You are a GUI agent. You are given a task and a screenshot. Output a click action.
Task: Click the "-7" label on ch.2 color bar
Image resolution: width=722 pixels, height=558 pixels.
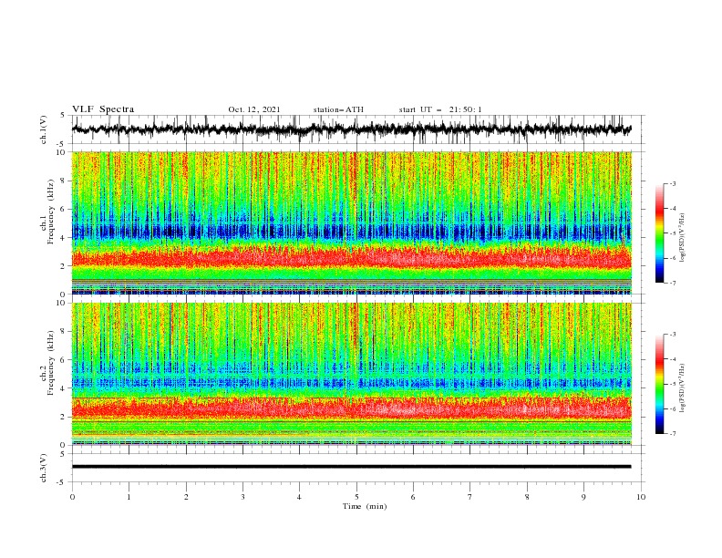(672, 434)
